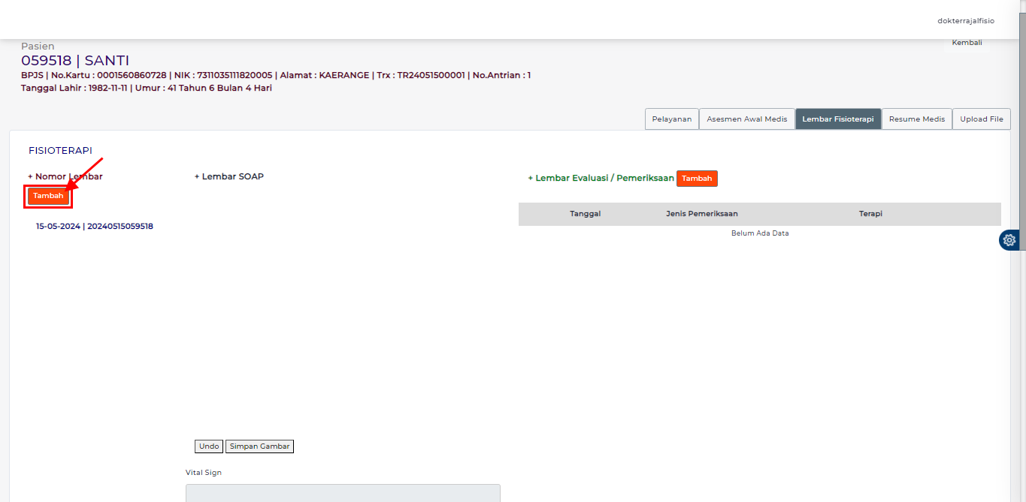The width and height of the screenshot is (1026, 502).
Task: Click the Terapi column header
Action: coord(870,214)
